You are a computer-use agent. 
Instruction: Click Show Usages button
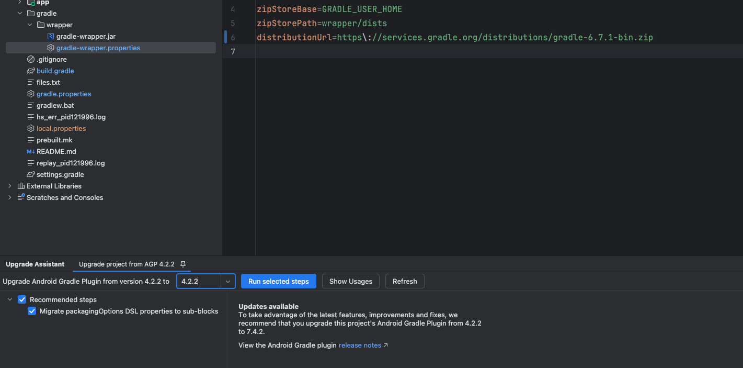pyautogui.click(x=351, y=281)
